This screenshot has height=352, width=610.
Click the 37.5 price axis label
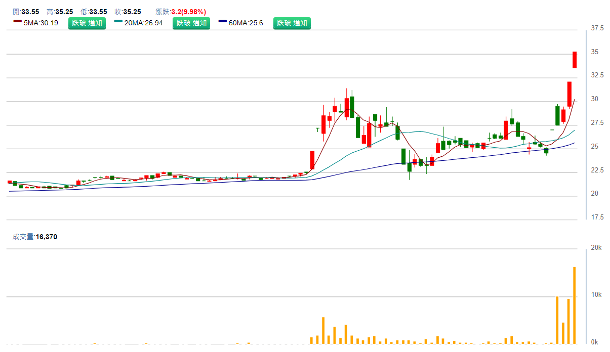[x=597, y=28]
